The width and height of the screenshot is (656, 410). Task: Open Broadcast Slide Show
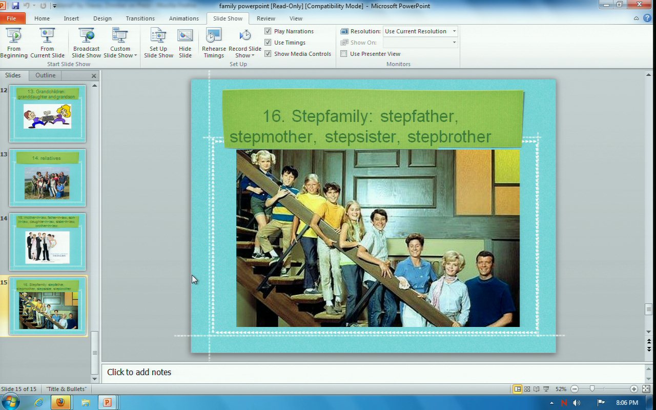[86, 43]
